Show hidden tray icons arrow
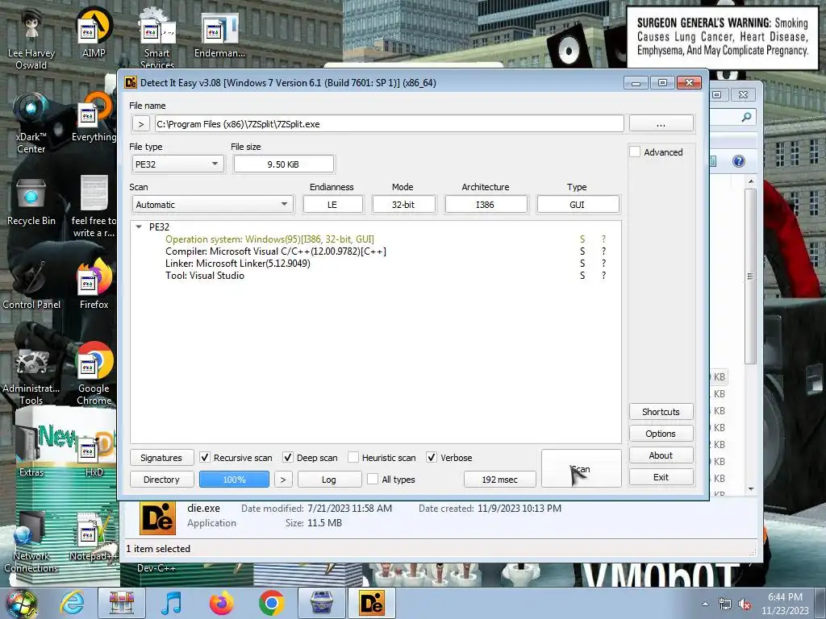This screenshot has height=619, width=826. point(705,604)
